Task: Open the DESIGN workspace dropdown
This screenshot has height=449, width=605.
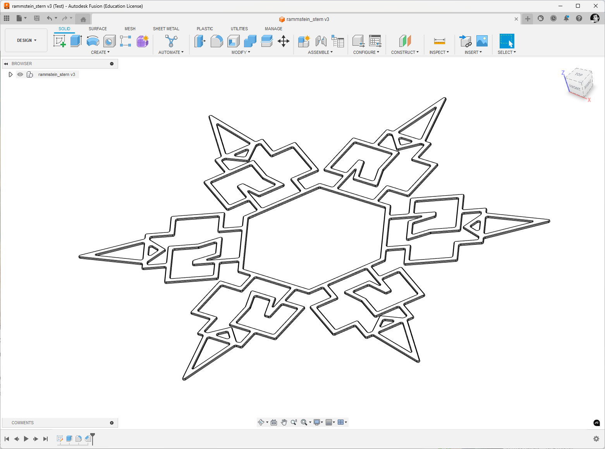Action: coord(26,40)
